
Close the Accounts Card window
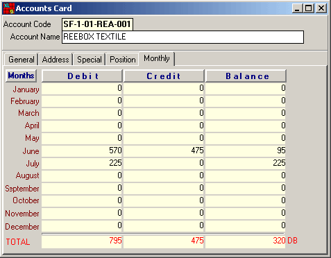(321, 8)
